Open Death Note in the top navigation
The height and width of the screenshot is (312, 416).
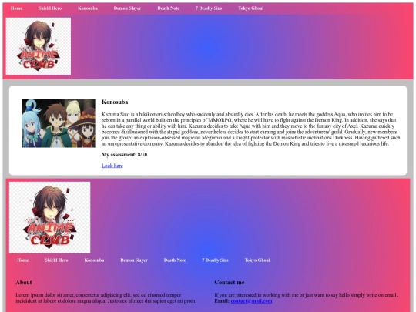click(x=168, y=8)
